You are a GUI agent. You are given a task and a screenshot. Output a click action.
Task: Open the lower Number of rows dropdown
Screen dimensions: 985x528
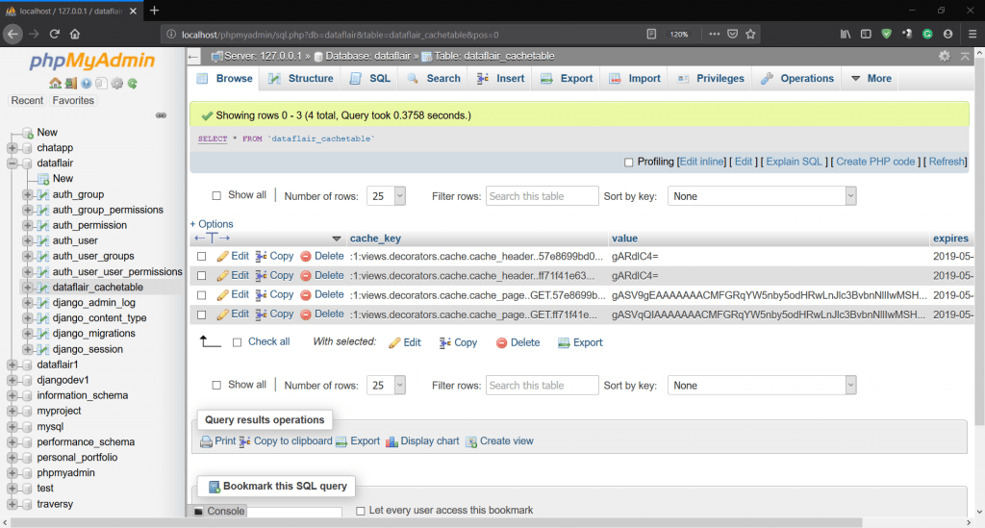coord(386,385)
